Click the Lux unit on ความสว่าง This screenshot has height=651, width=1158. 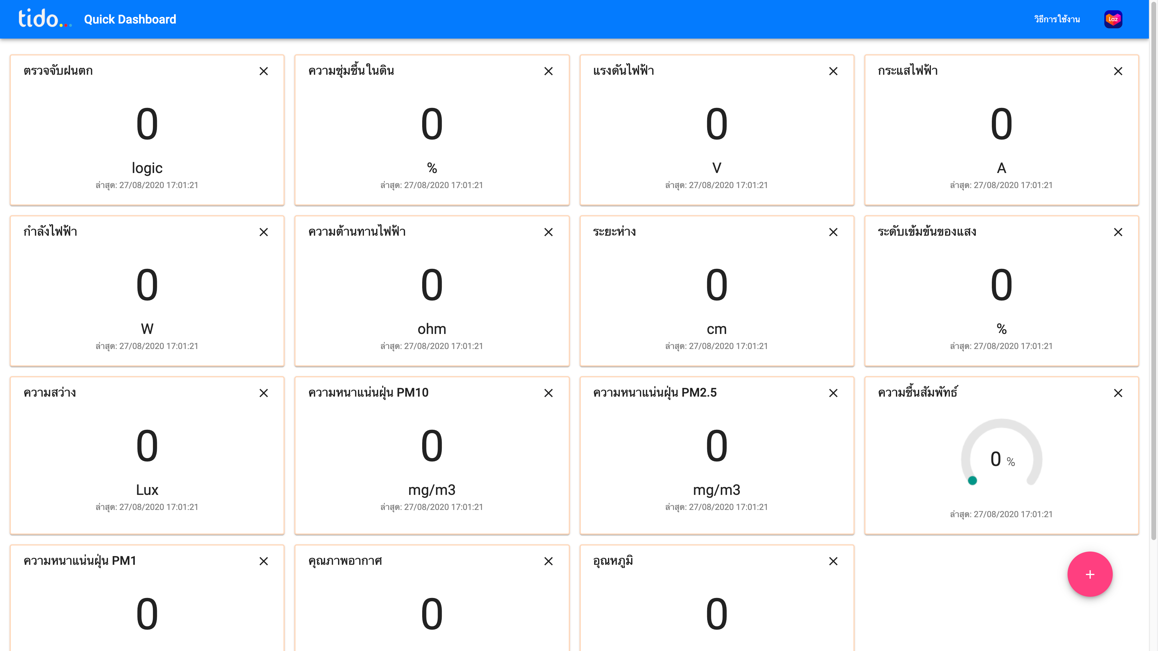tap(147, 490)
